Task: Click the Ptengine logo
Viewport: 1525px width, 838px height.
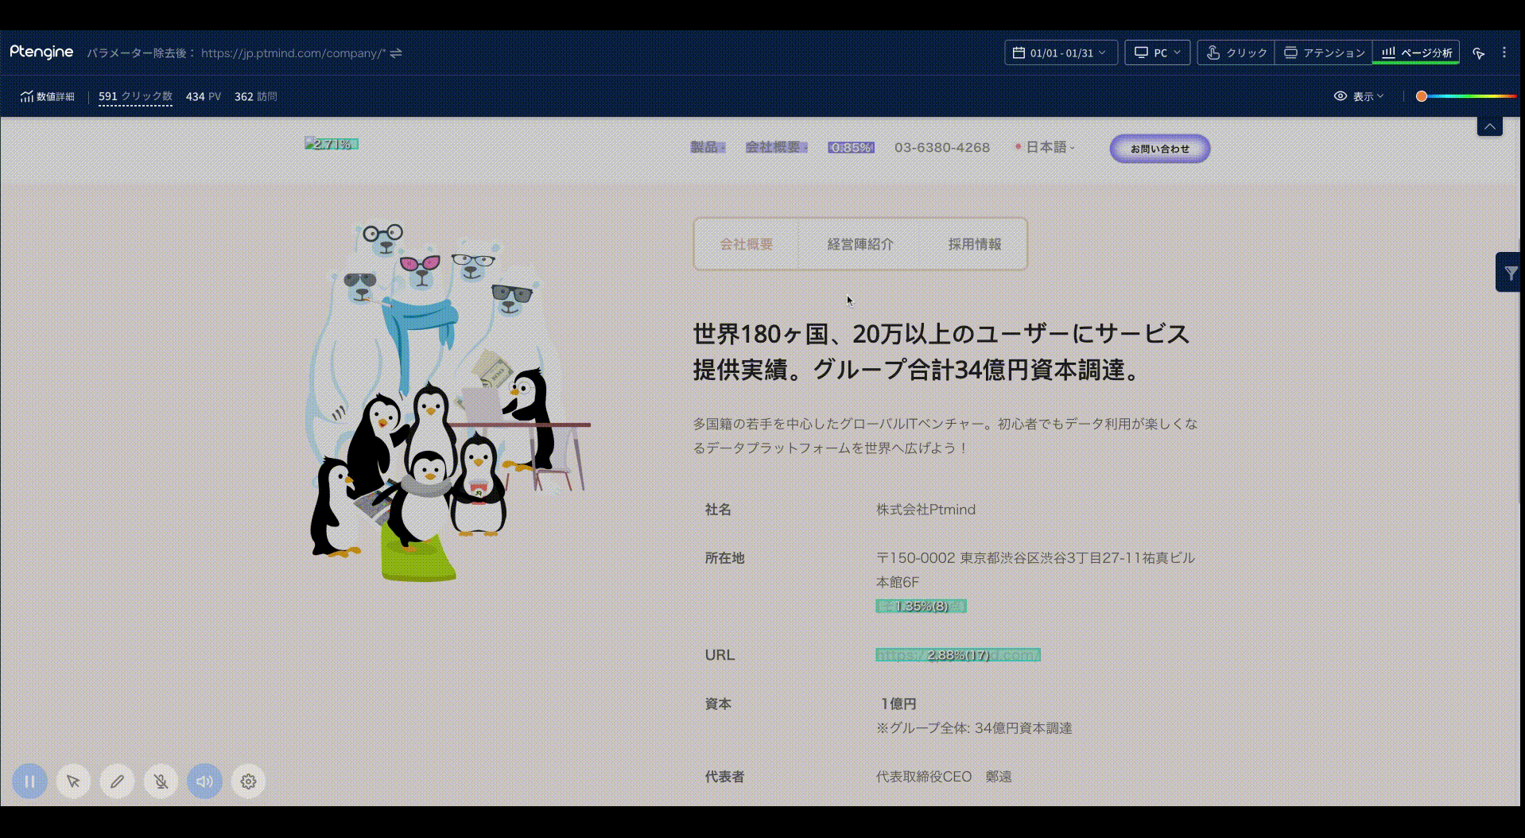Action: (x=41, y=52)
